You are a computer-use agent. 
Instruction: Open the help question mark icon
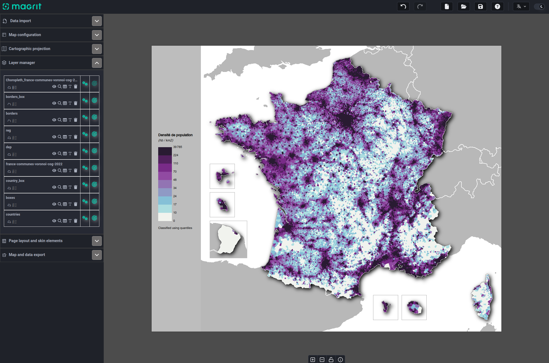click(497, 7)
